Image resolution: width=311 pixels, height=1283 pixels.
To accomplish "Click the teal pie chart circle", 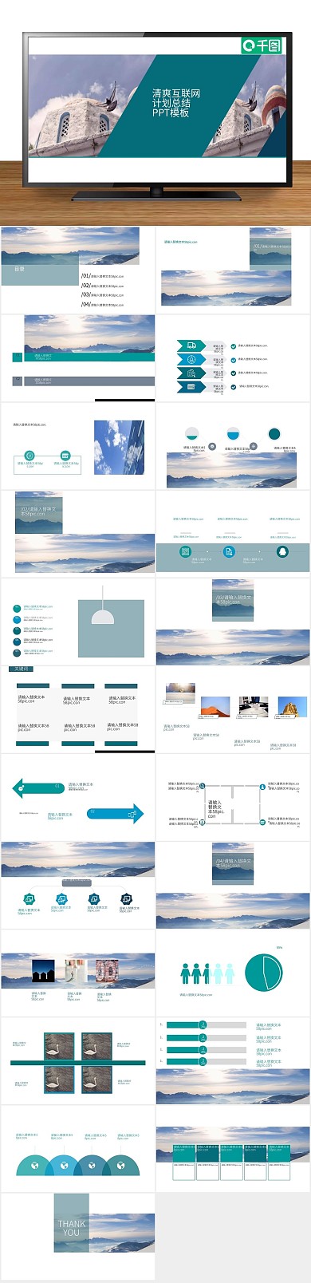I will click(x=263, y=973).
